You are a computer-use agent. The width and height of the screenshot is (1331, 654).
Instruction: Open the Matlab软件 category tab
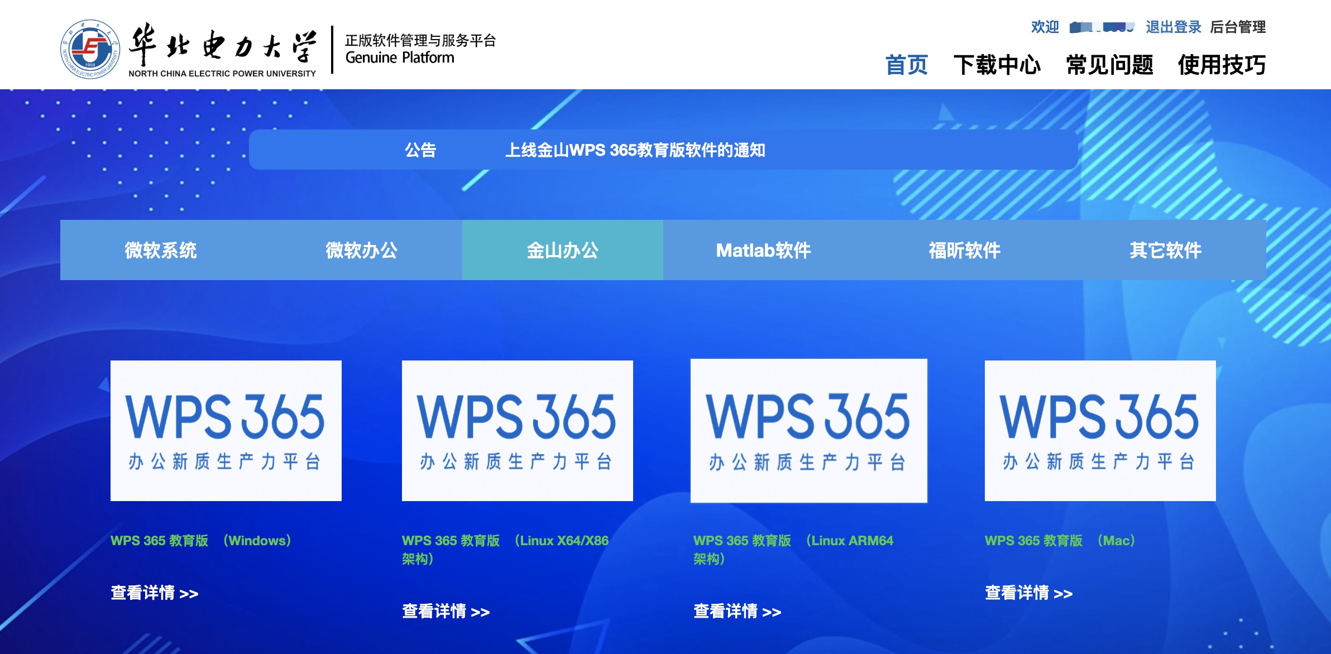pos(764,250)
